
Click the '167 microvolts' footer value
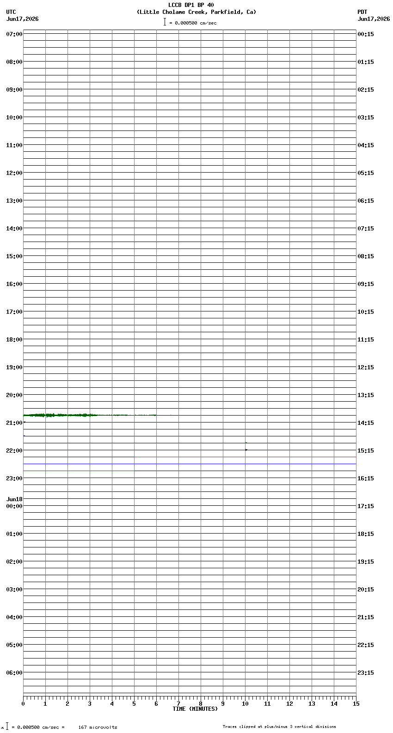[98, 727]
